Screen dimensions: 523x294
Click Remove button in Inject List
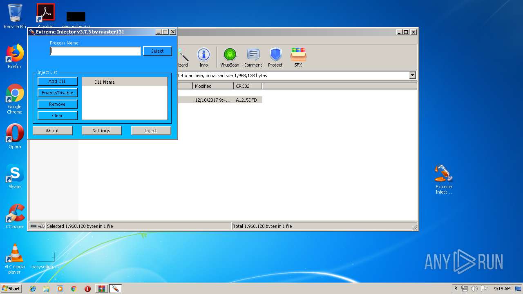click(57, 104)
